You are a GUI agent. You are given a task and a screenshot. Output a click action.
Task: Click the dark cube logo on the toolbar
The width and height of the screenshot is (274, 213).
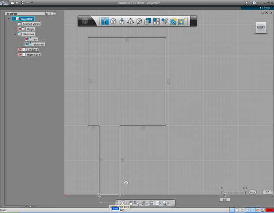pos(85,21)
